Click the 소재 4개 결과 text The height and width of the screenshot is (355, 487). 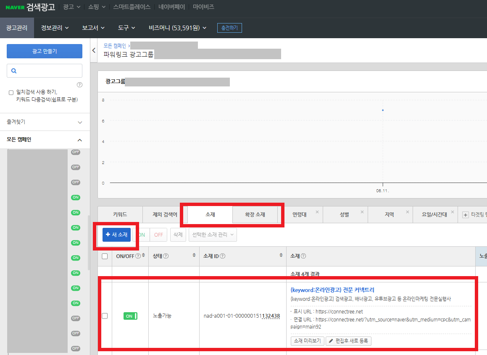pyautogui.click(x=305, y=274)
